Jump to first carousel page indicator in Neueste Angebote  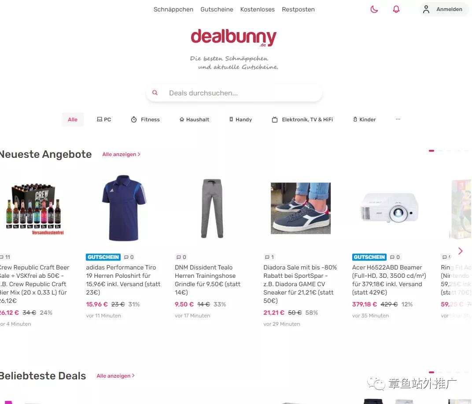[431, 151]
